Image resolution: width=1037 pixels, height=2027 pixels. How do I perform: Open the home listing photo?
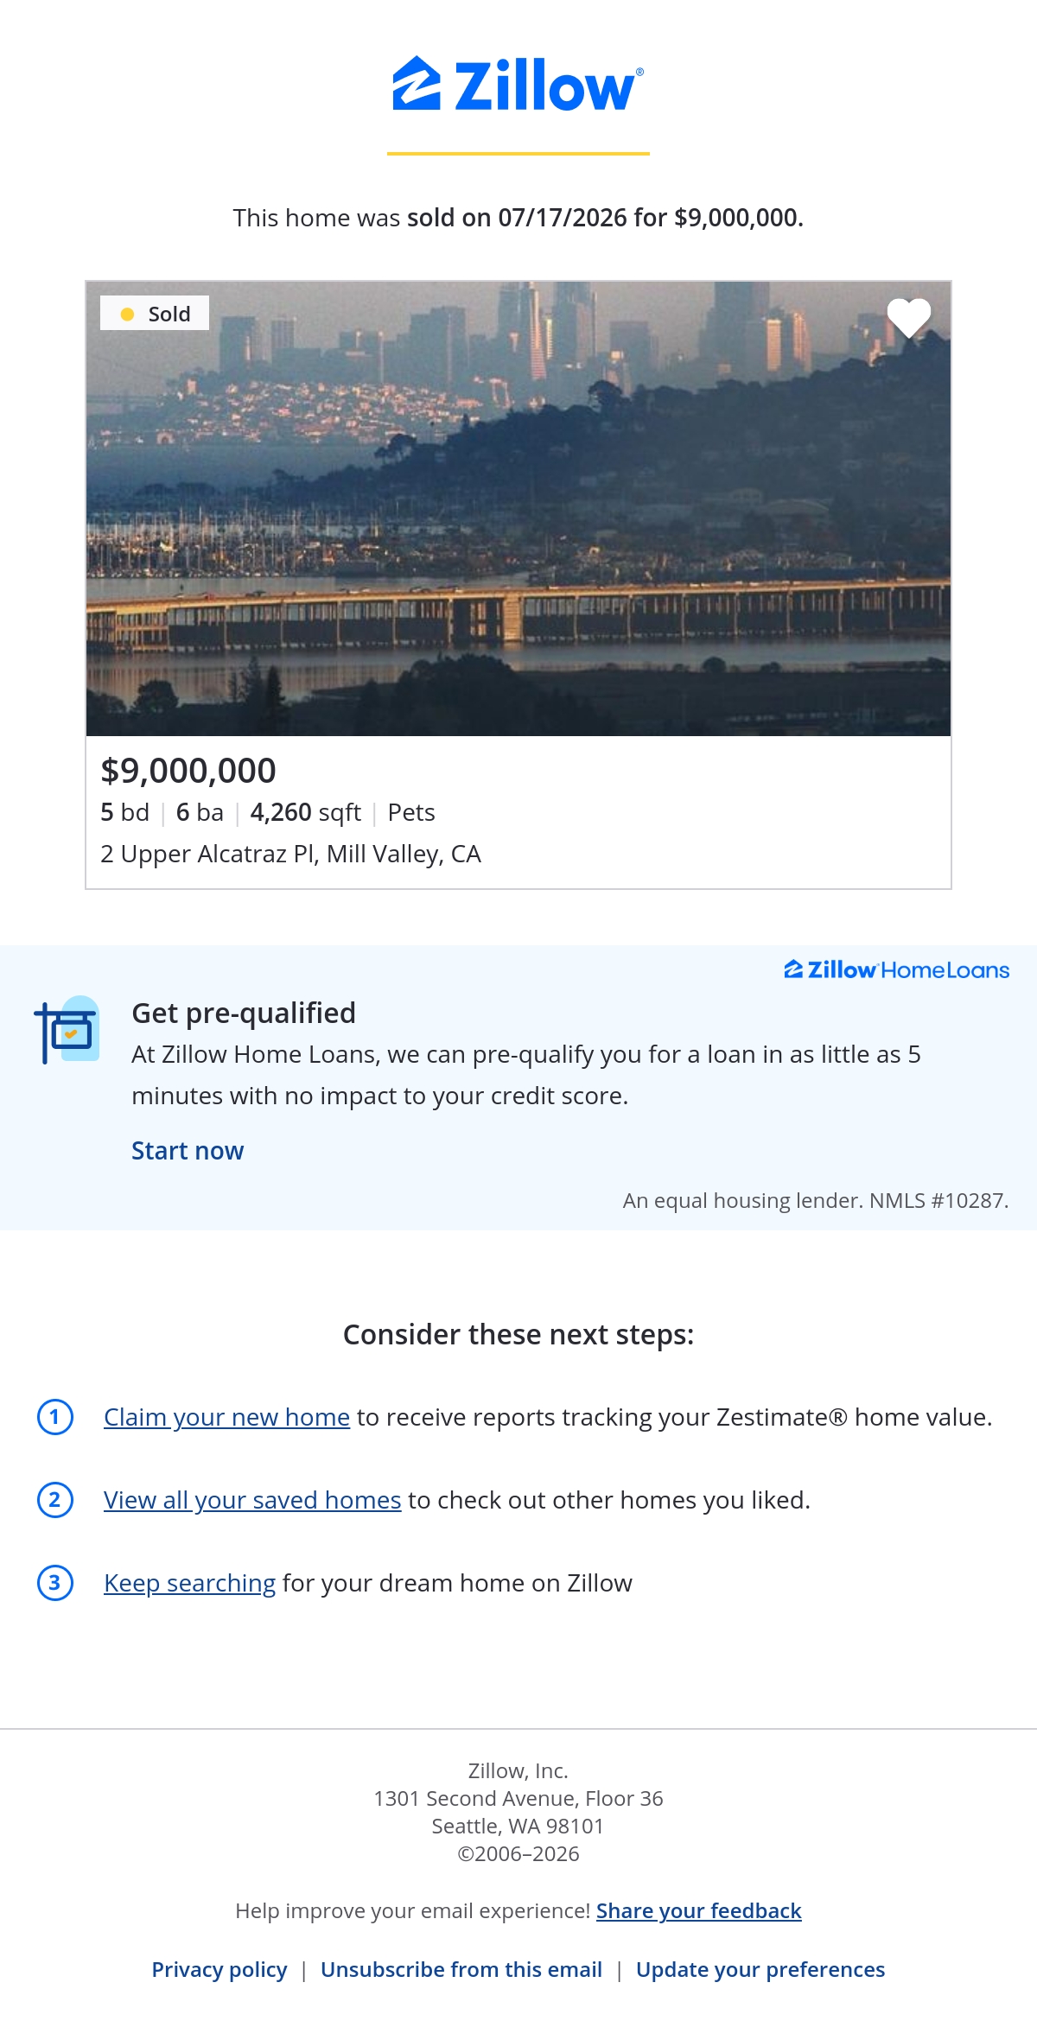tap(518, 508)
